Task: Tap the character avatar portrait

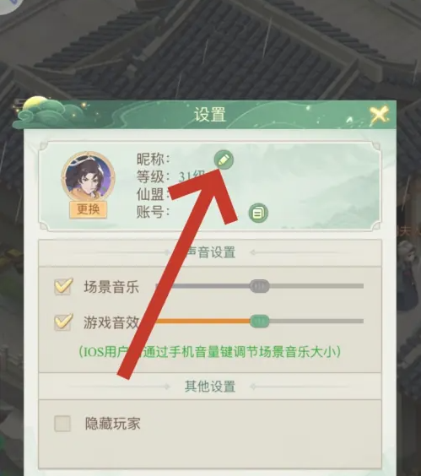Action: point(89,178)
